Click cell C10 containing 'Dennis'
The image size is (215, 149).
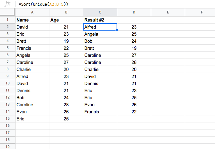(100, 83)
